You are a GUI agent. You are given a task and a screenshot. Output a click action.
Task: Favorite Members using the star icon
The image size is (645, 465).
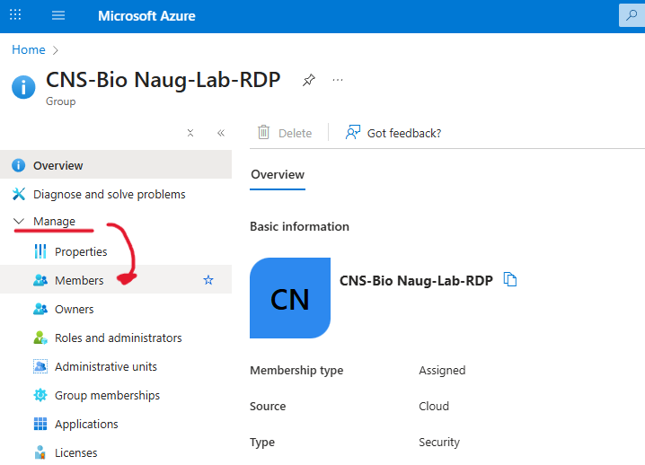point(208,280)
